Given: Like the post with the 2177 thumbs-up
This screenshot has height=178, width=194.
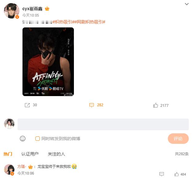Looking at the screenshot, I should [156, 105].
